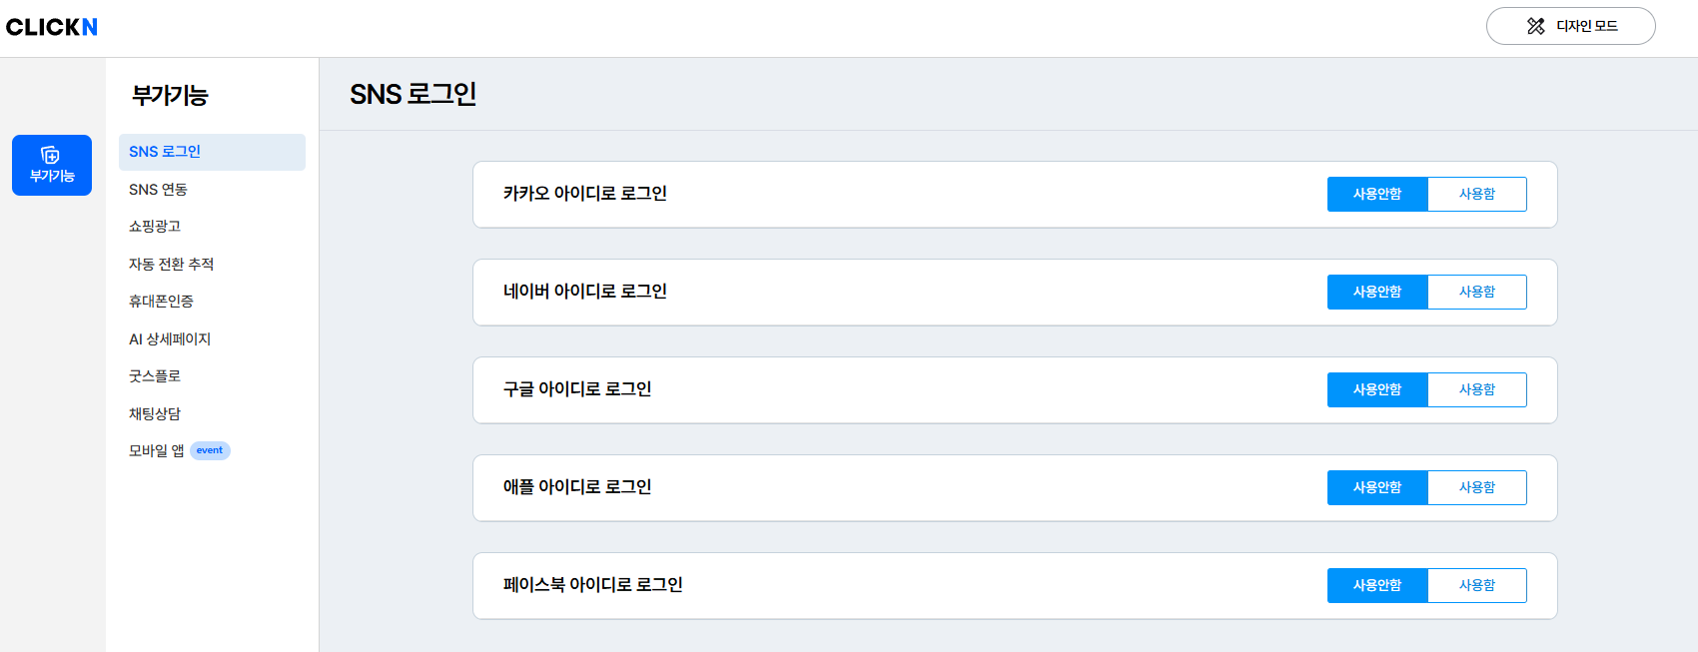The image size is (1698, 652).
Task: Enable 카카오 login with 사용함
Action: point(1476,195)
